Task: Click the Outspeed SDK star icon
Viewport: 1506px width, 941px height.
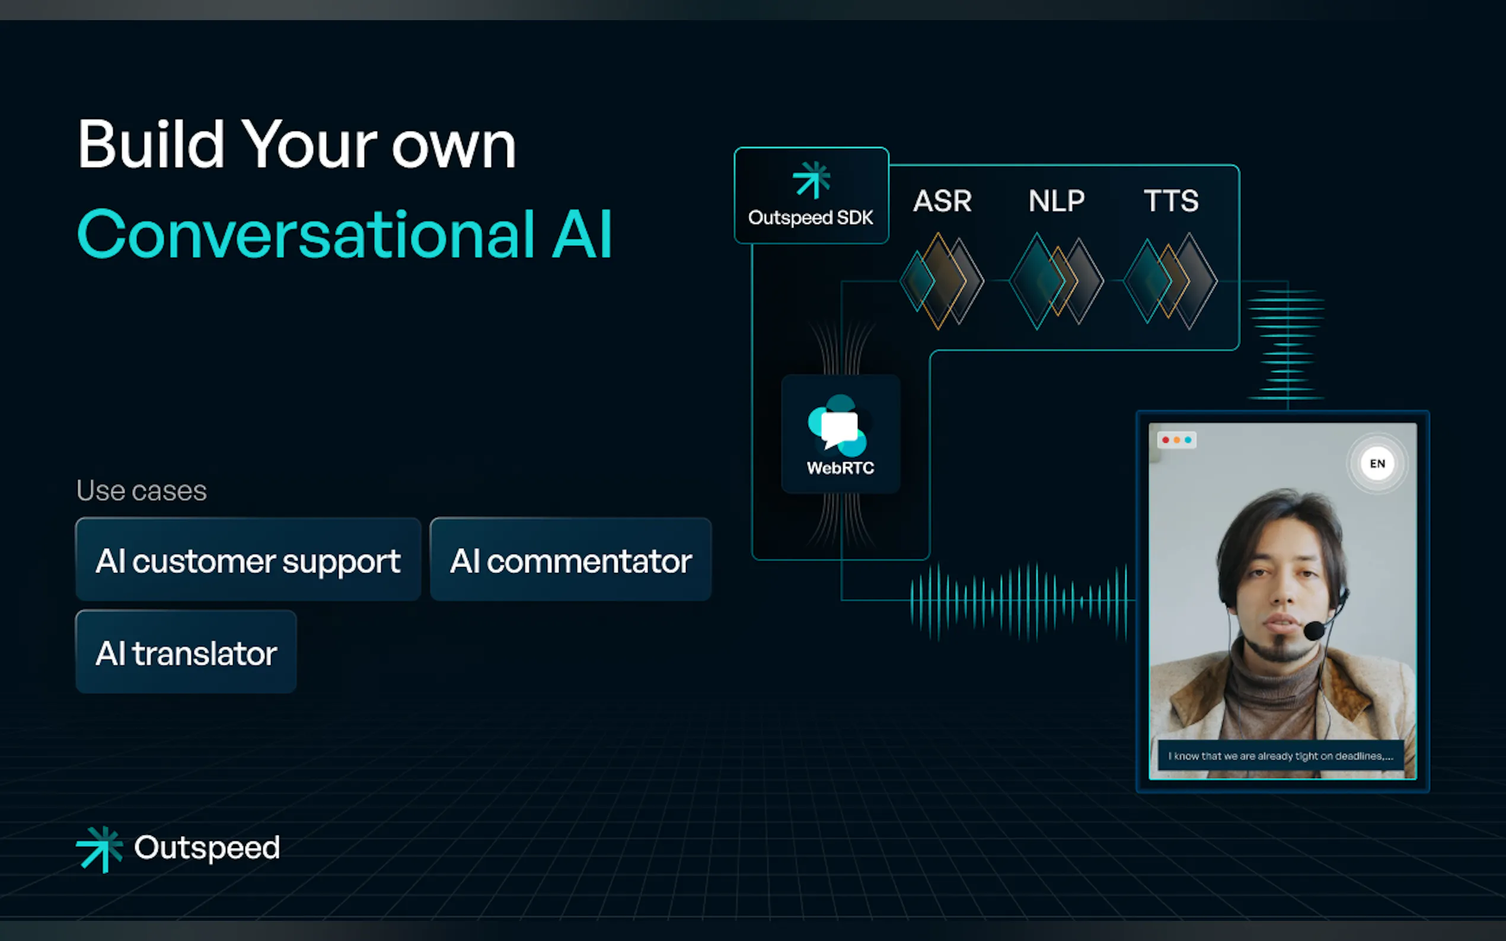Action: (811, 180)
